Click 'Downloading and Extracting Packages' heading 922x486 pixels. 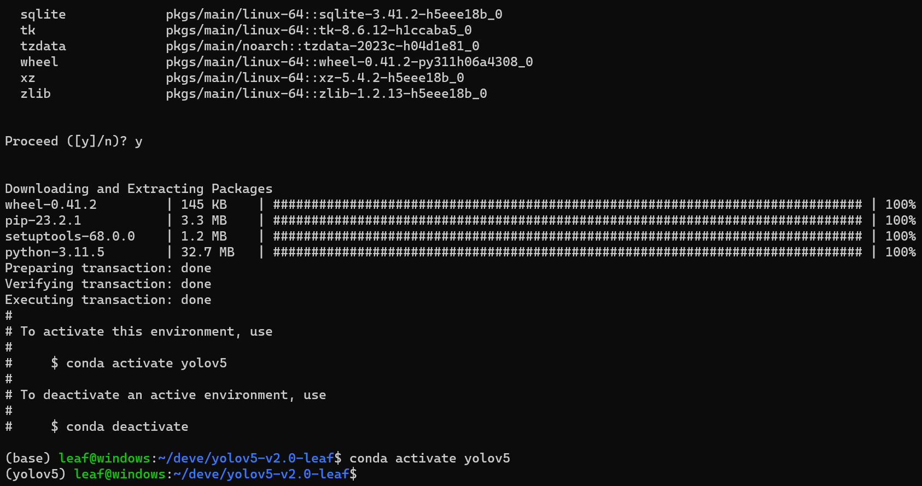click(139, 189)
